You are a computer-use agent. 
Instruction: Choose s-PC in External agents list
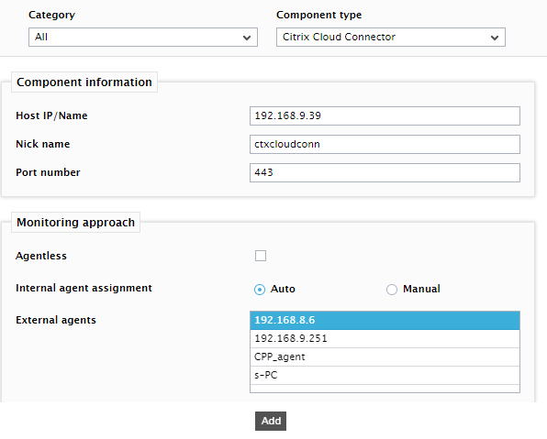(x=385, y=376)
